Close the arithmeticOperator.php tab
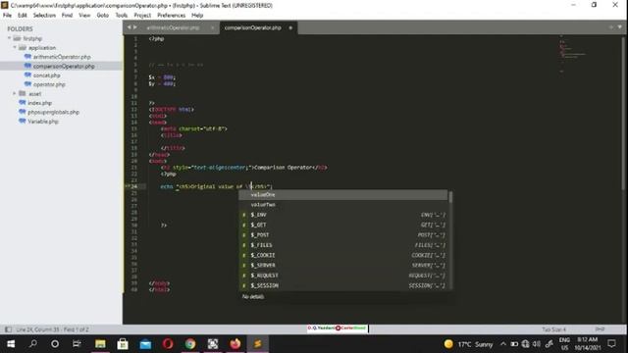Image resolution: width=628 pixels, height=353 pixels. pos(212,27)
